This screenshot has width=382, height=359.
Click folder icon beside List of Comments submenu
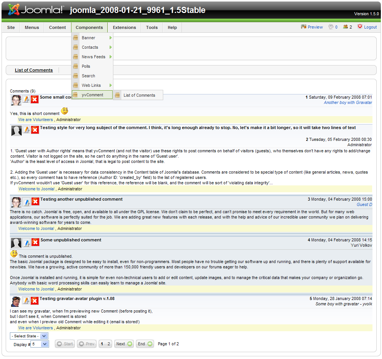(118, 95)
